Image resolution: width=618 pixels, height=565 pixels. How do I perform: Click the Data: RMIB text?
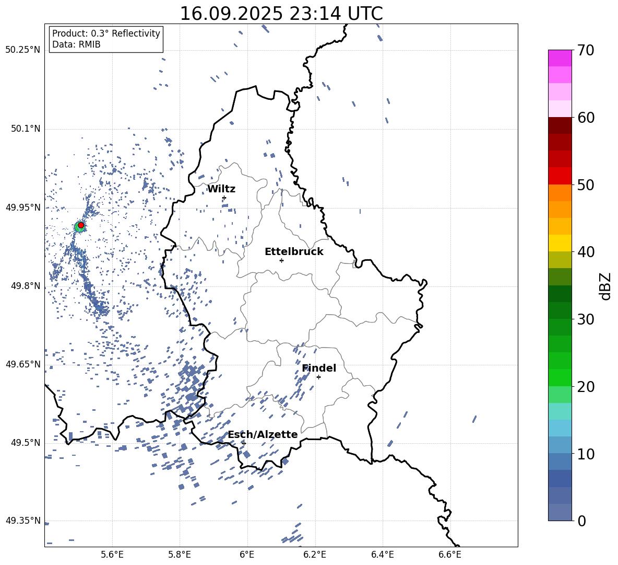pyautogui.click(x=76, y=44)
